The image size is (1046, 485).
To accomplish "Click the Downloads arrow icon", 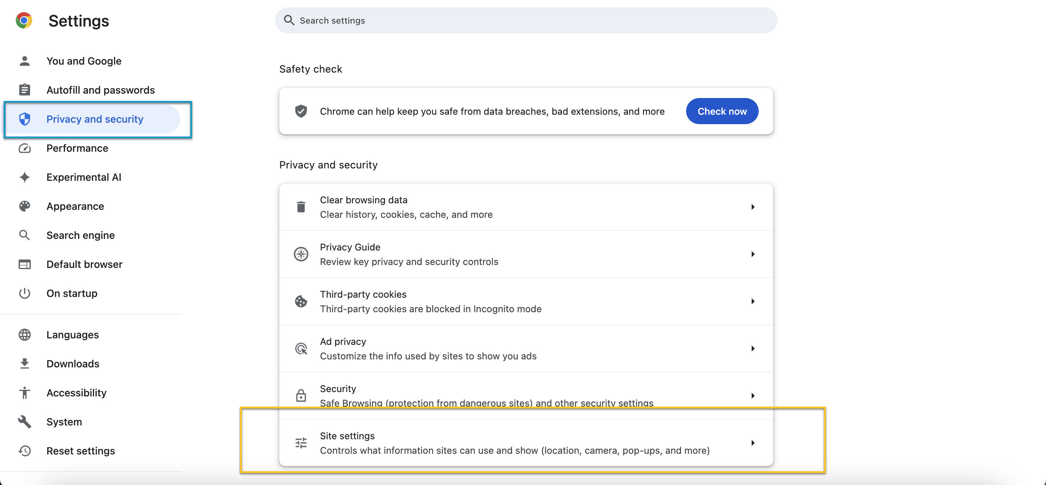I will [x=25, y=363].
